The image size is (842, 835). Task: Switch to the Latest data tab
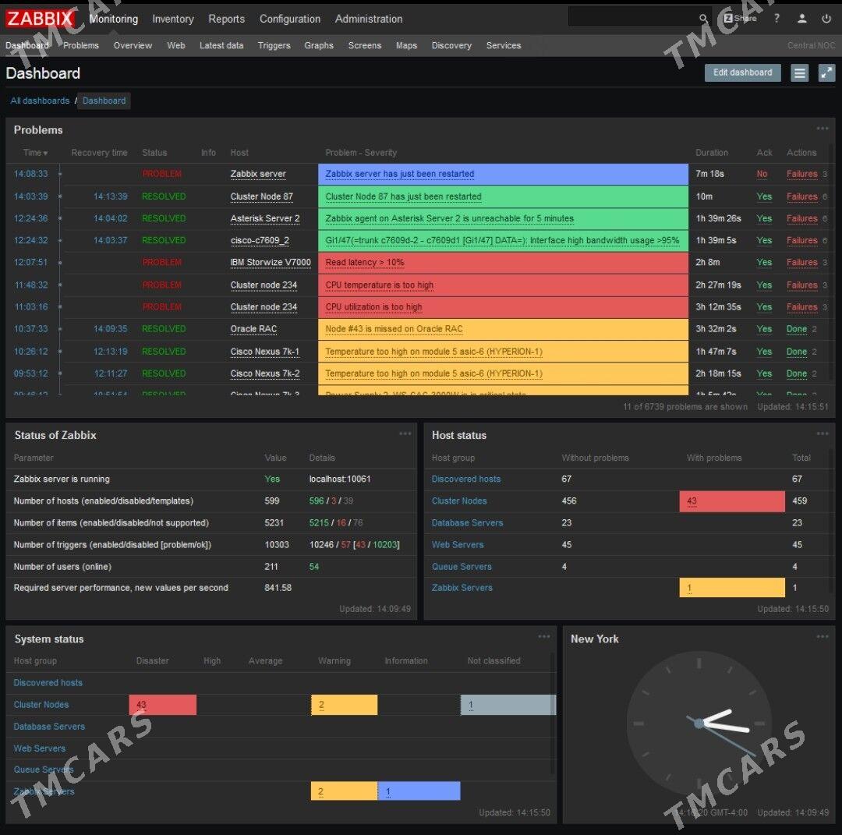(x=221, y=45)
